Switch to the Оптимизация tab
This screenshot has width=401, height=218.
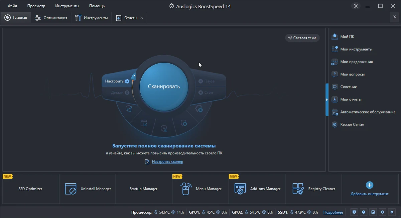(51, 18)
